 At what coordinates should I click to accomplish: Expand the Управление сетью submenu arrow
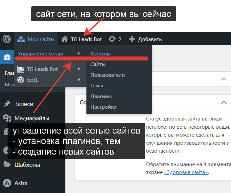coord(79,53)
